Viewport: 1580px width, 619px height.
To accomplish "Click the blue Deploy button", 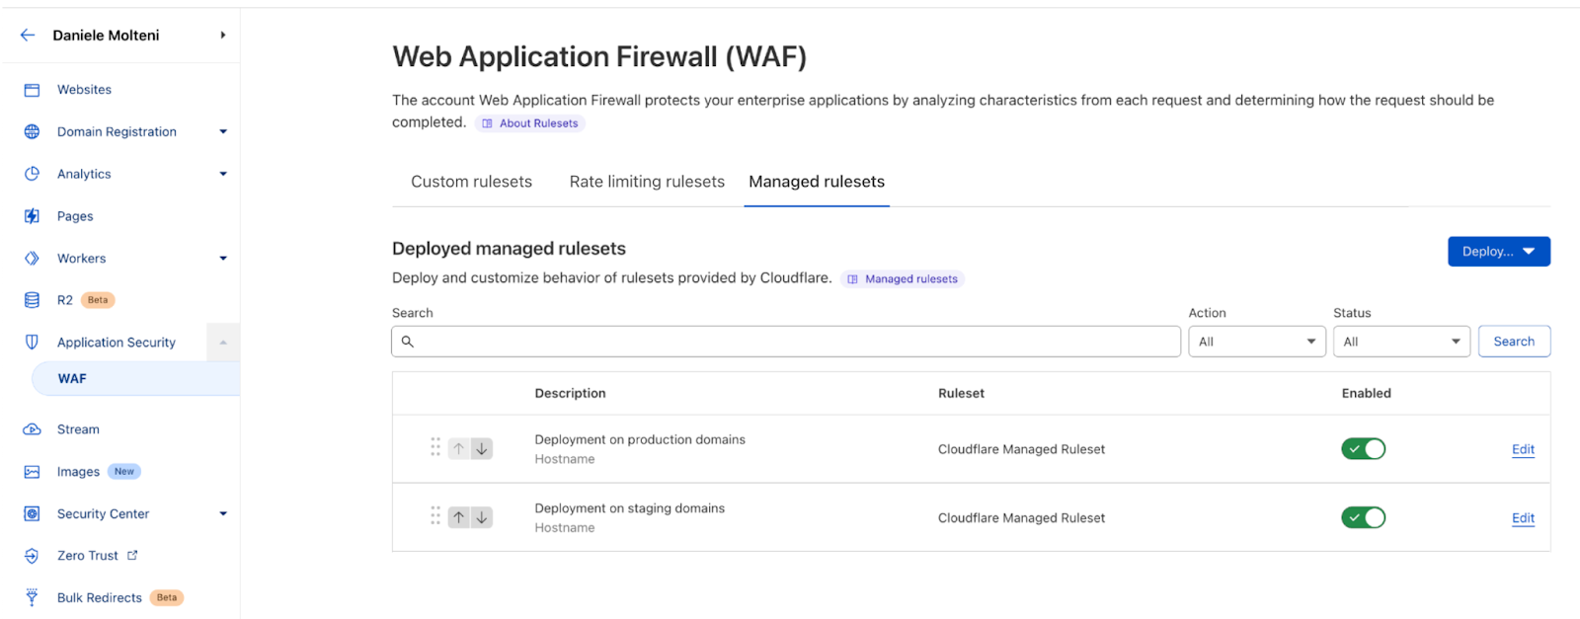I will (1498, 252).
